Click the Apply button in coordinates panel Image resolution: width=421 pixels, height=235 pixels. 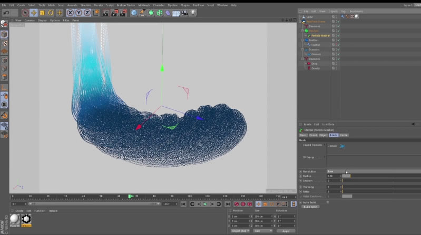[x=286, y=231]
